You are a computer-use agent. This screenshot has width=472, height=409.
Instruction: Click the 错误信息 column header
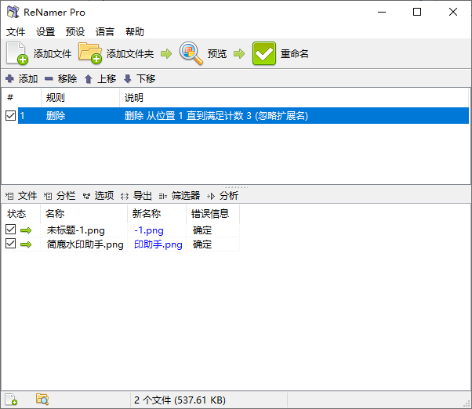(210, 214)
